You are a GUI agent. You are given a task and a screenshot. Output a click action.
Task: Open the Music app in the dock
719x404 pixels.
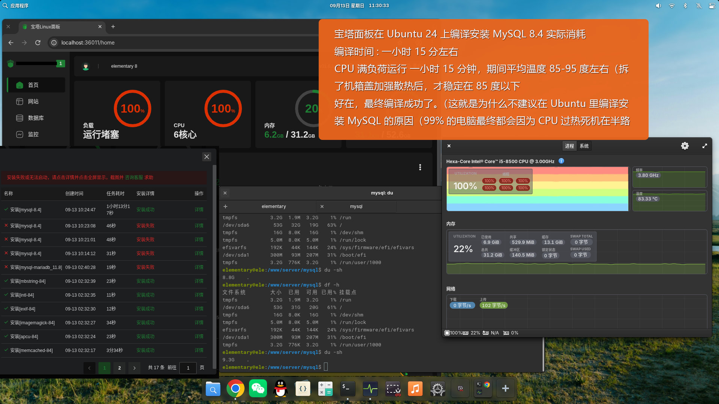coord(415,389)
